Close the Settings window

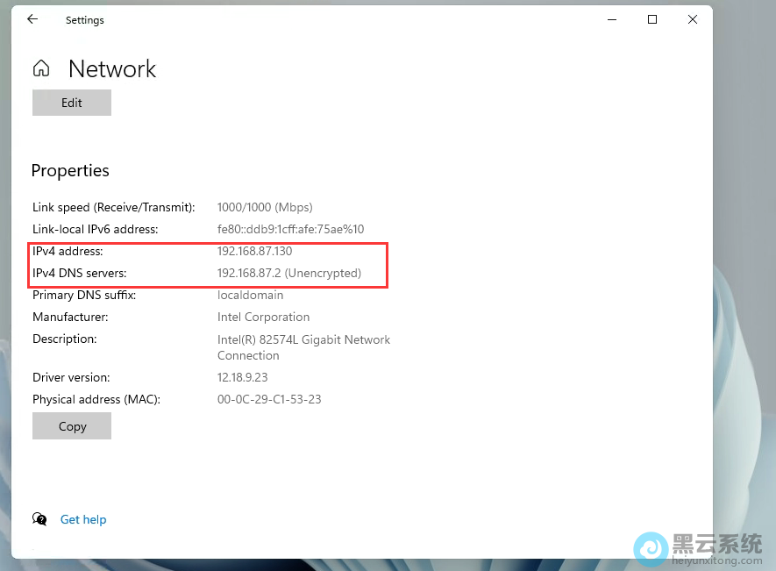(x=693, y=19)
